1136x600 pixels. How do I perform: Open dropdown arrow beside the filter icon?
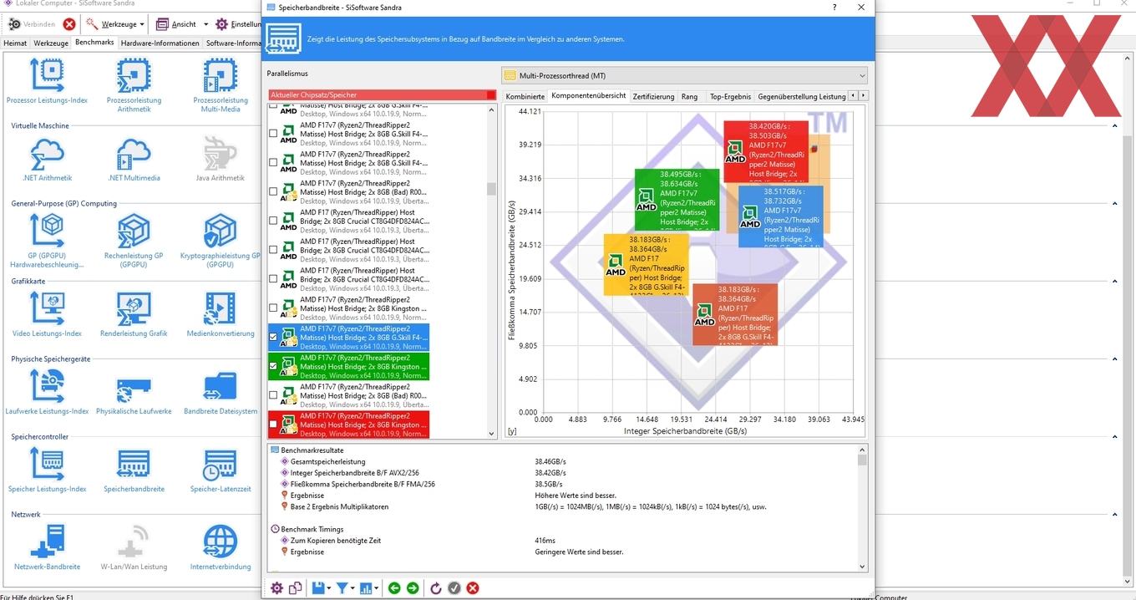pos(352,589)
